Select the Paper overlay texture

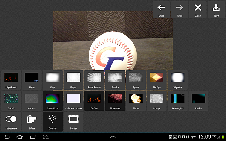click(x=73, y=80)
